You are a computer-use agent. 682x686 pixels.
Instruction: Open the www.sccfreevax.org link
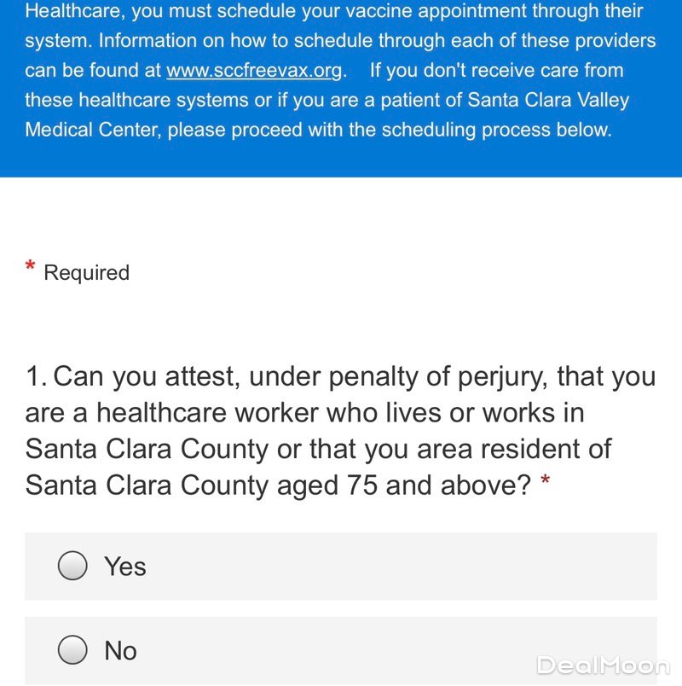click(x=253, y=71)
